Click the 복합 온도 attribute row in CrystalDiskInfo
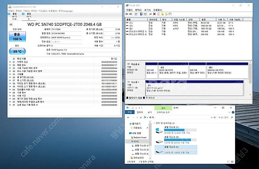Screen dimensions: 259x169 tap(64, 65)
